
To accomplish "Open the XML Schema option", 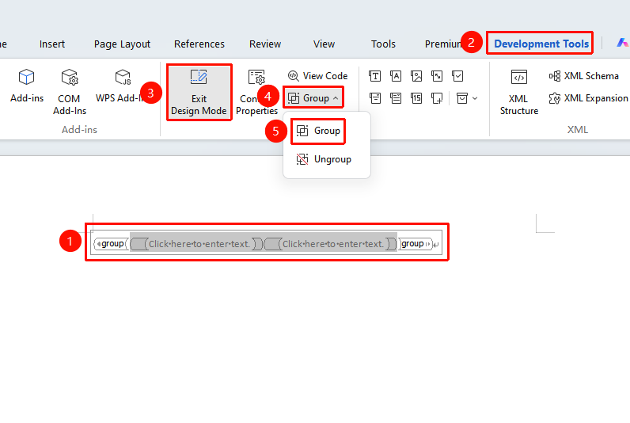I will [x=584, y=76].
